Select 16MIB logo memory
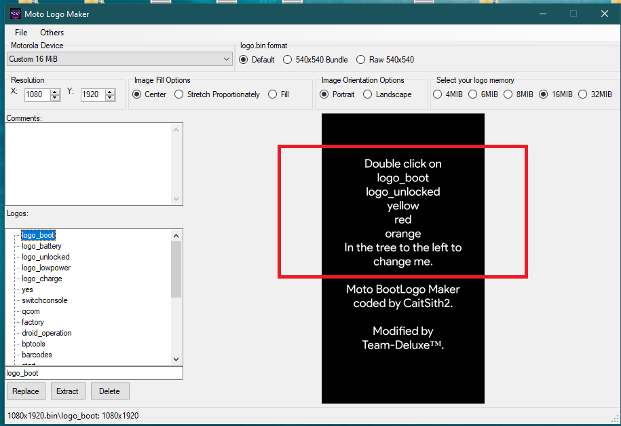This screenshot has height=426, width=621. point(556,94)
